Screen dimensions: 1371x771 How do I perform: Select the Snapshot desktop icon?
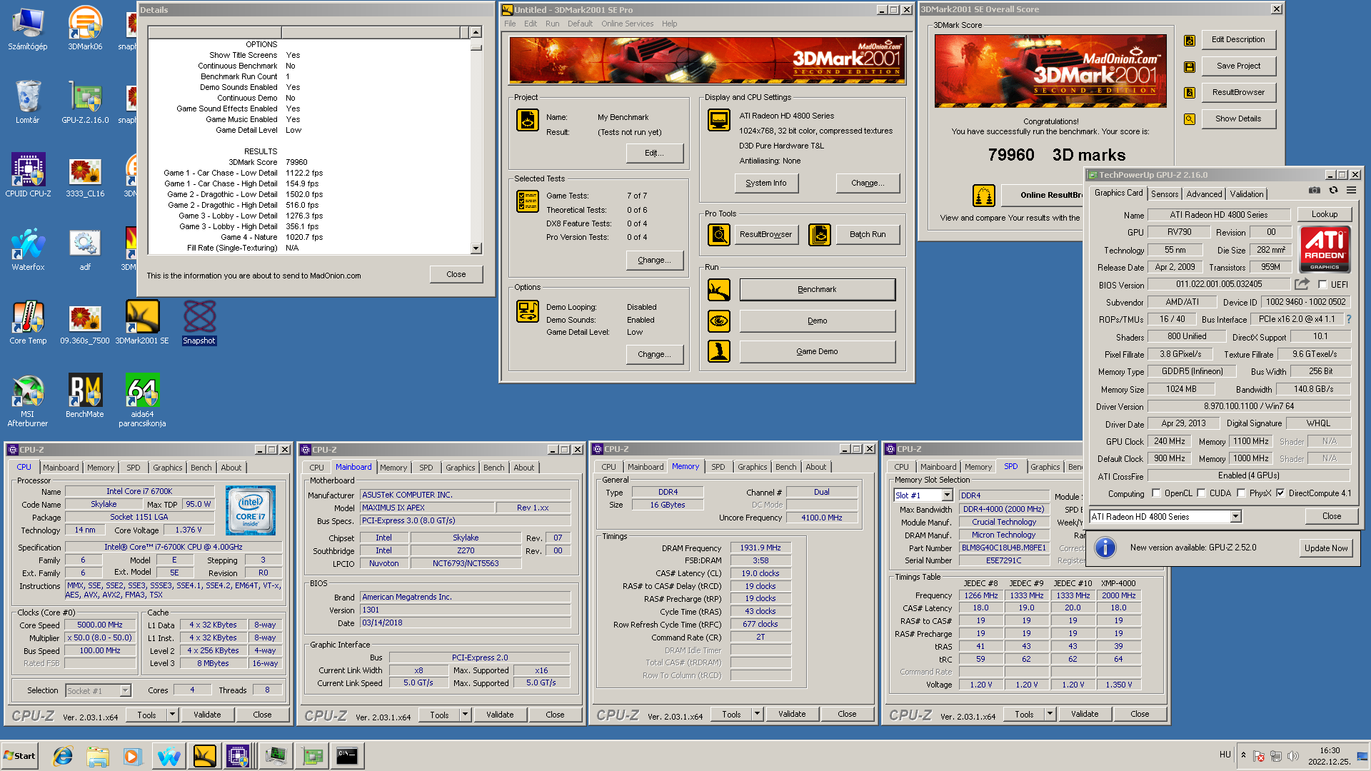click(x=199, y=322)
